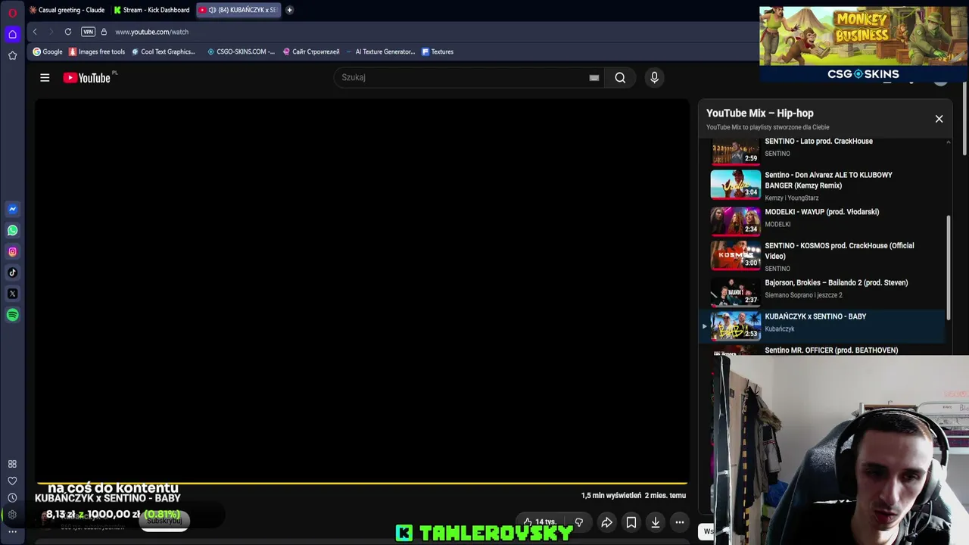Open Messenger in the Opera sidebar

pyautogui.click(x=12, y=209)
